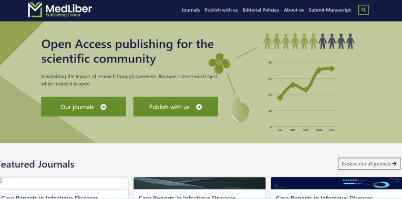Click the green Publish with us button

coord(176,107)
